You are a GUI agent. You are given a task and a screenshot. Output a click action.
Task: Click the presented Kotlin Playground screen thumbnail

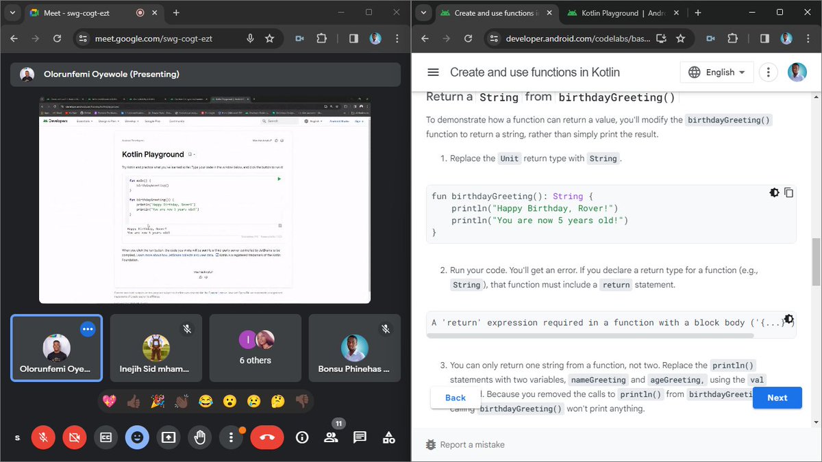tap(205, 201)
